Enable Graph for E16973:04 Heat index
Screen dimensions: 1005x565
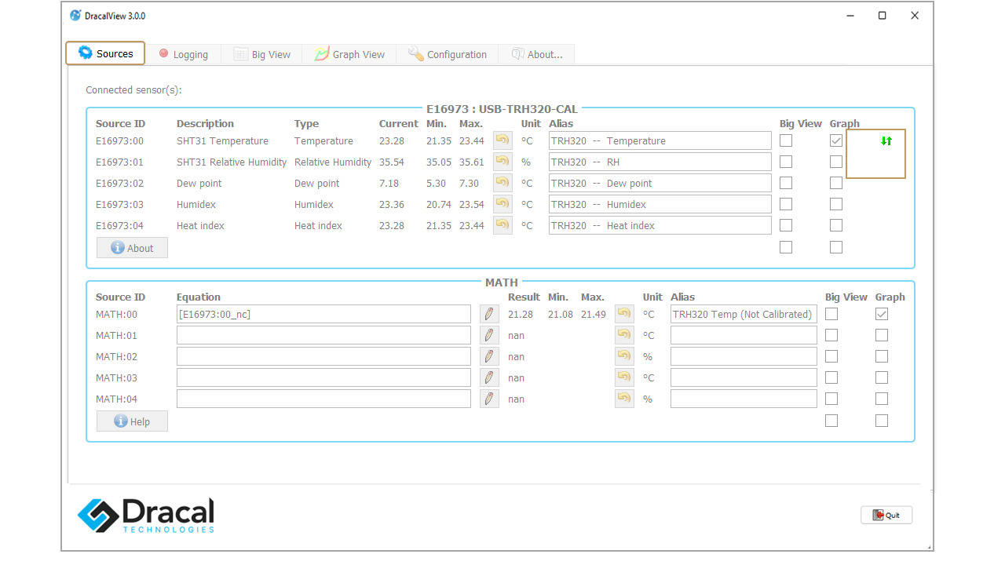pos(836,225)
